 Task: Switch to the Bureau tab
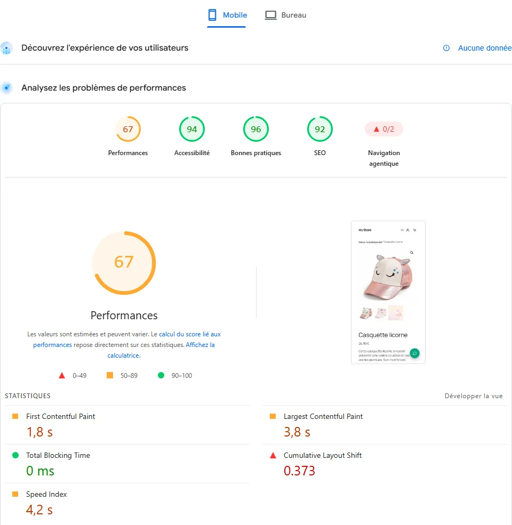click(x=285, y=15)
